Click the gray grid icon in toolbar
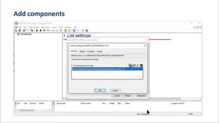The image size is (219, 123). pos(74,30)
